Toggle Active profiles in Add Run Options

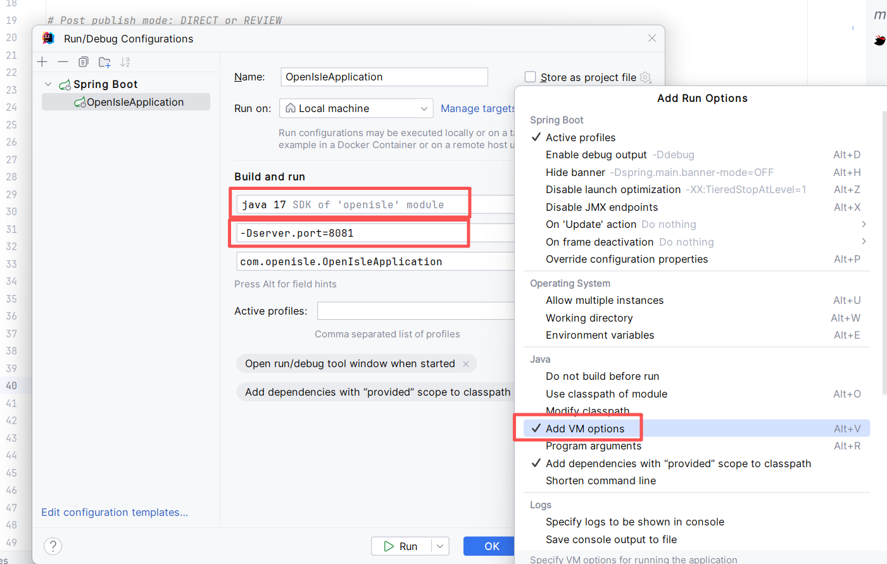click(580, 137)
